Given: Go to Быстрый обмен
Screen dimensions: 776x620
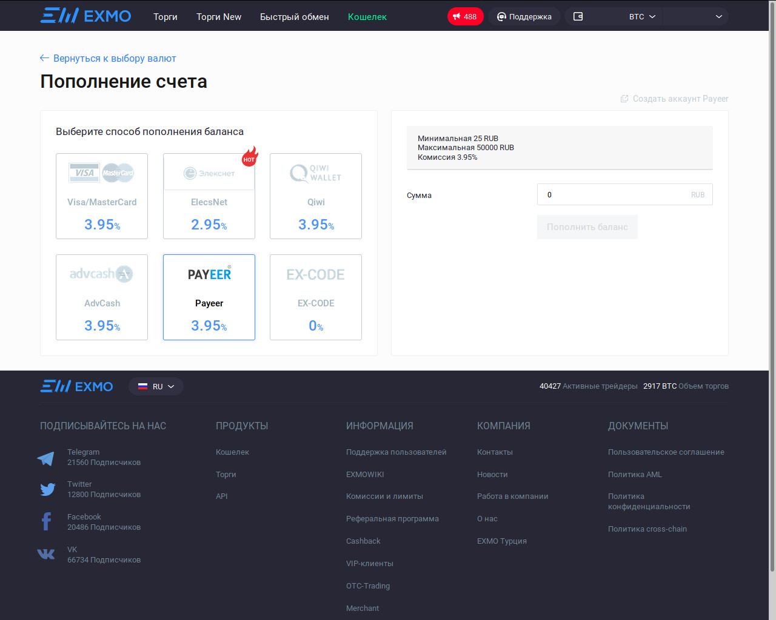Looking at the screenshot, I should click(x=295, y=17).
